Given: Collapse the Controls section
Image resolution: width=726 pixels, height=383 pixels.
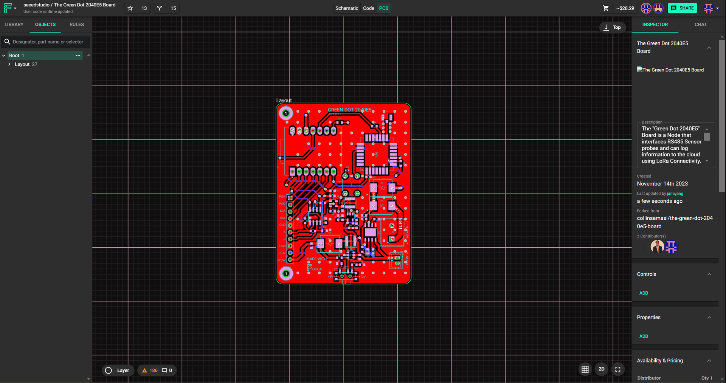Looking at the screenshot, I should click(x=709, y=274).
